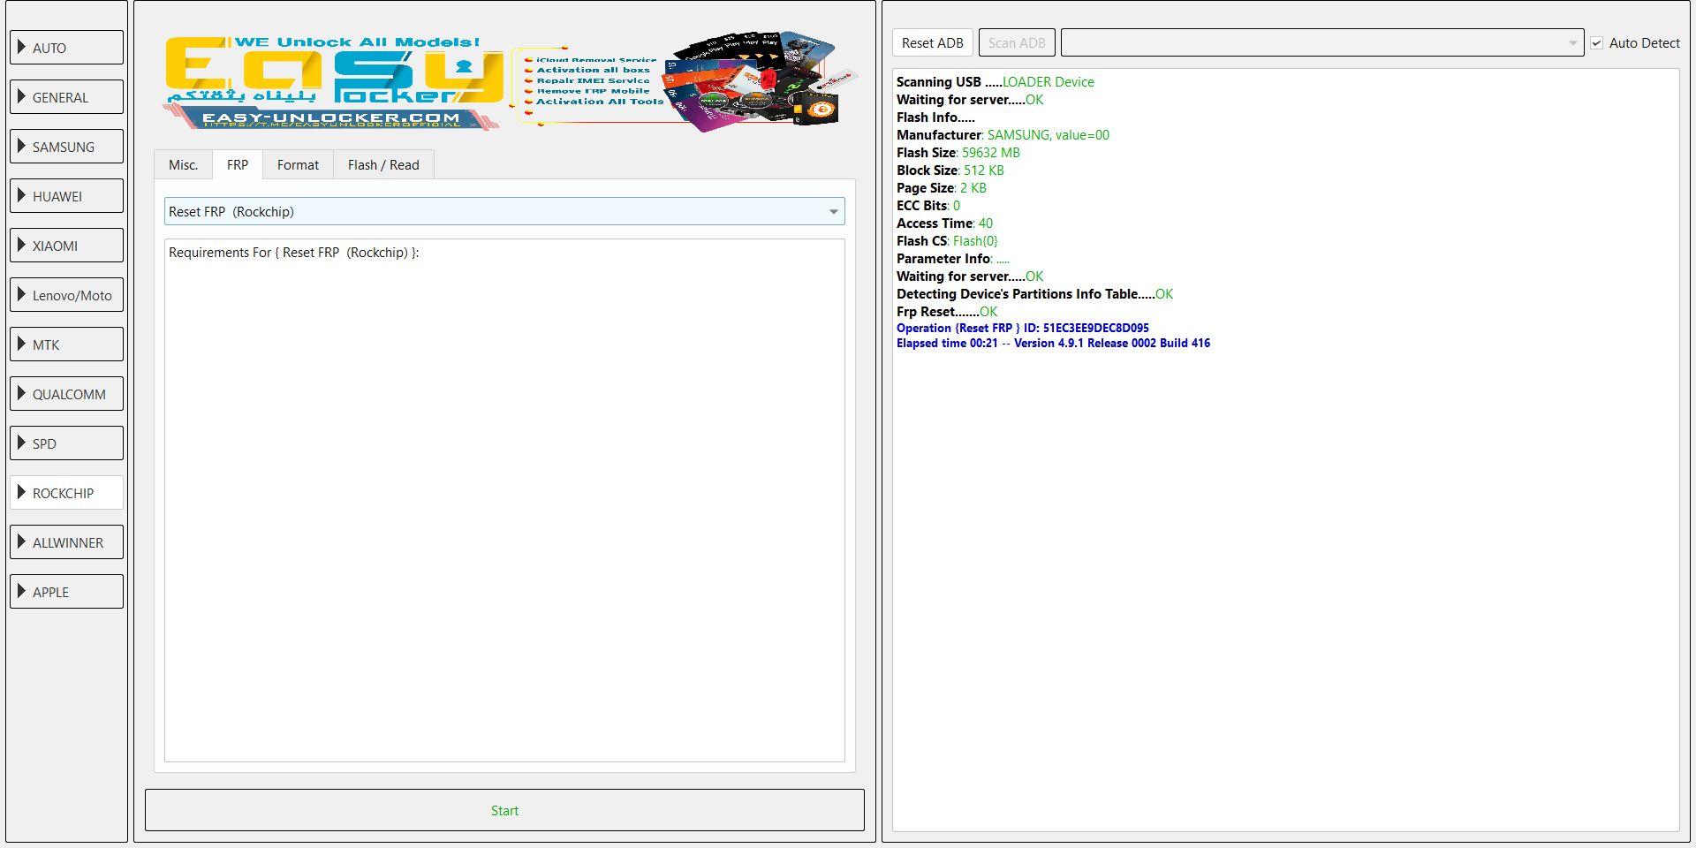The width and height of the screenshot is (1696, 848).
Task: Select the GENERAL tools panel
Action: pos(66,96)
